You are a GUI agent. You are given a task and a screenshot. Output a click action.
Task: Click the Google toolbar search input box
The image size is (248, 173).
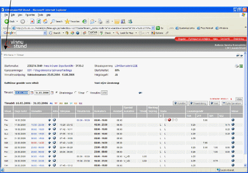[x=30, y=33]
